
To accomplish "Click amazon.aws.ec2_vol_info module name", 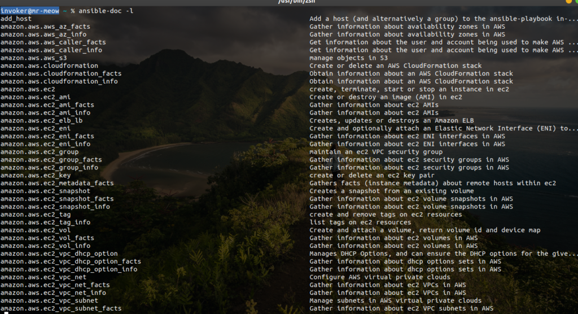I will coord(45,246).
